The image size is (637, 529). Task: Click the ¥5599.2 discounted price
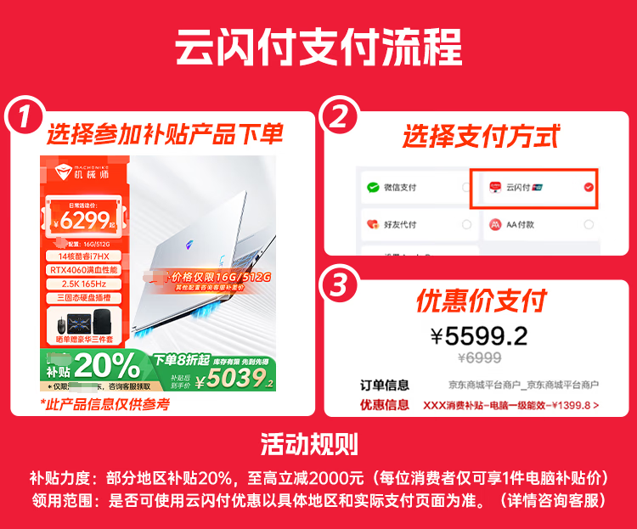coord(479,336)
